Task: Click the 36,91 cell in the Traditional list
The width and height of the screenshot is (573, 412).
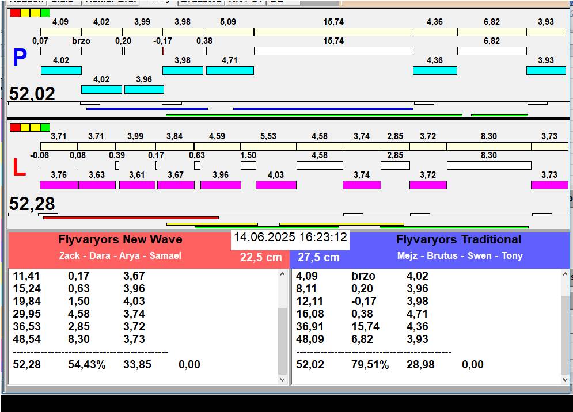Action: (310, 326)
